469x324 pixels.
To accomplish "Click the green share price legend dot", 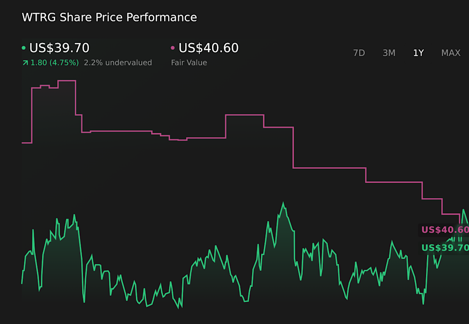I will point(24,48).
